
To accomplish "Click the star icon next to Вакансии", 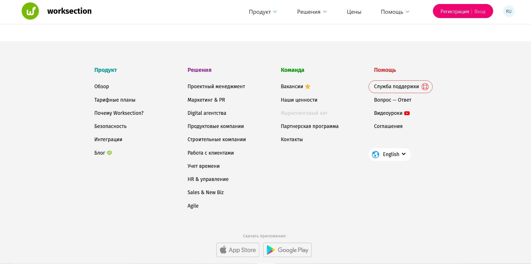I will pyautogui.click(x=308, y=86).
